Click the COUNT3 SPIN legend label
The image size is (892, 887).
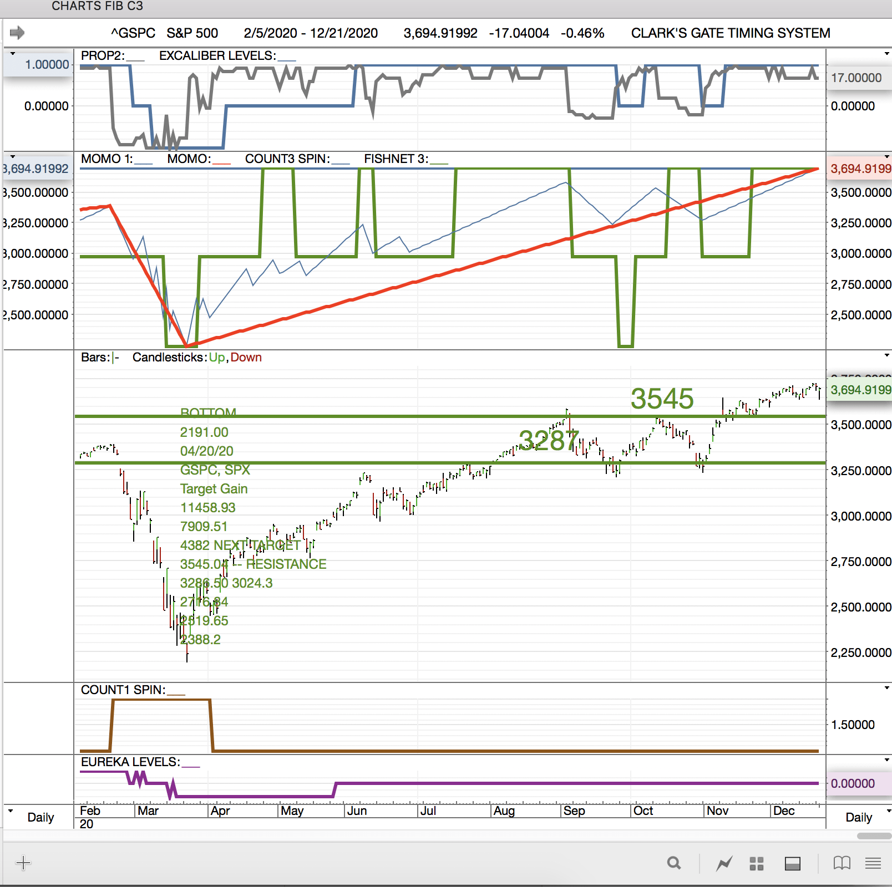(x=287, y=159)
